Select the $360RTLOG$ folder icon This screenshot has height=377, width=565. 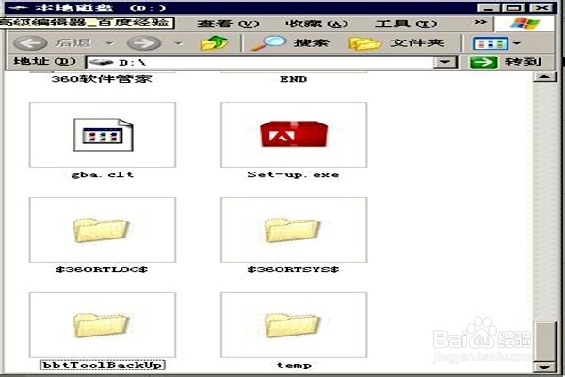click(x=103, y=230)
